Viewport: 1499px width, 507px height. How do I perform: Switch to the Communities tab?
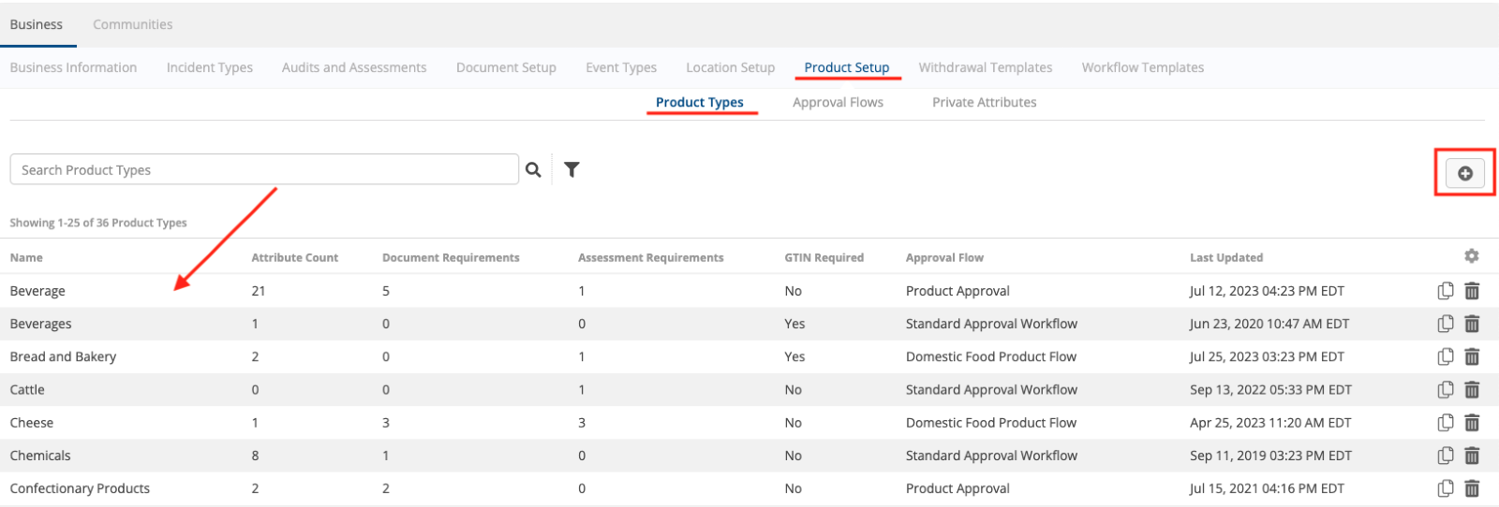(x=132, y=24)
